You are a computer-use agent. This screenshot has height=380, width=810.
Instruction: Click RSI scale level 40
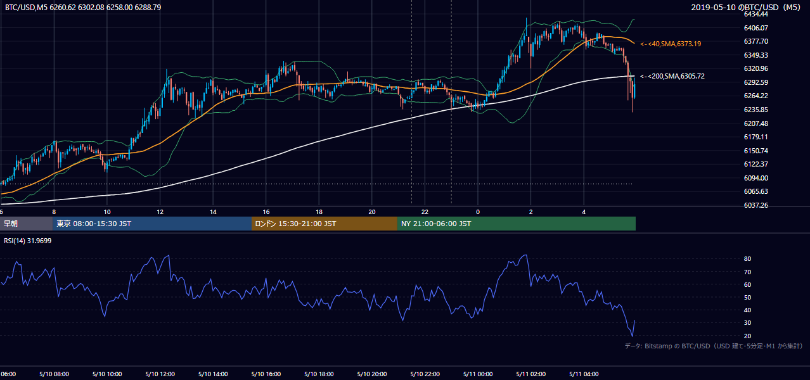(748, 310)
